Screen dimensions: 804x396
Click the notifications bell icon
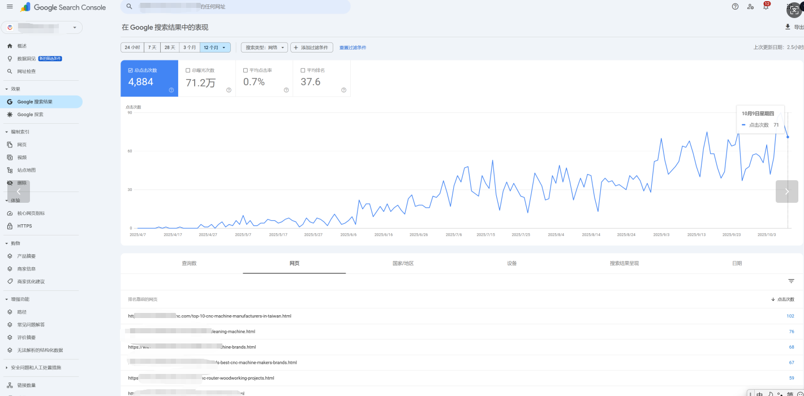tap(766, 7)
